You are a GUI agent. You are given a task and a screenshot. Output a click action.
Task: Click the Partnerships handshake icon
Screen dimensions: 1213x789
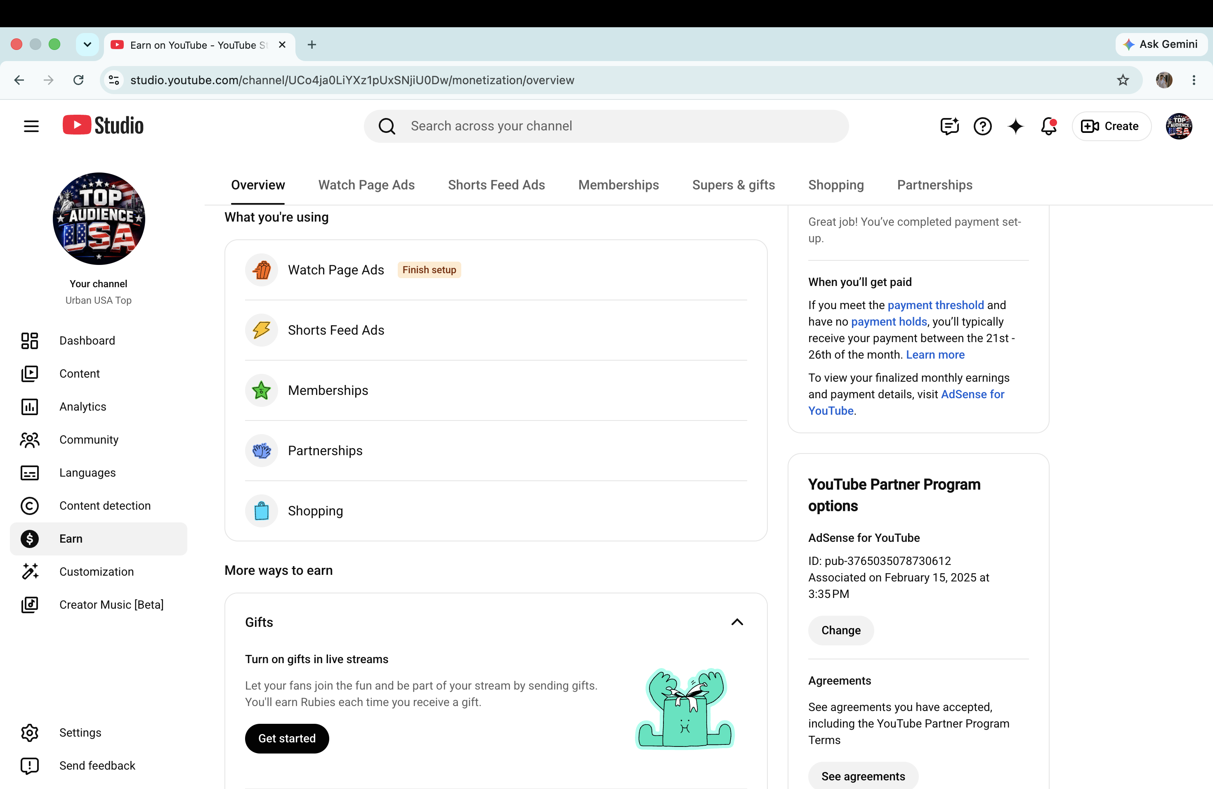tap(262, 451)
